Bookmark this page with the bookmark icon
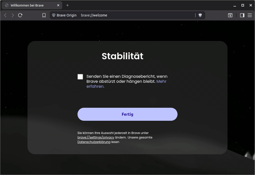 click(x=44, y=15)
